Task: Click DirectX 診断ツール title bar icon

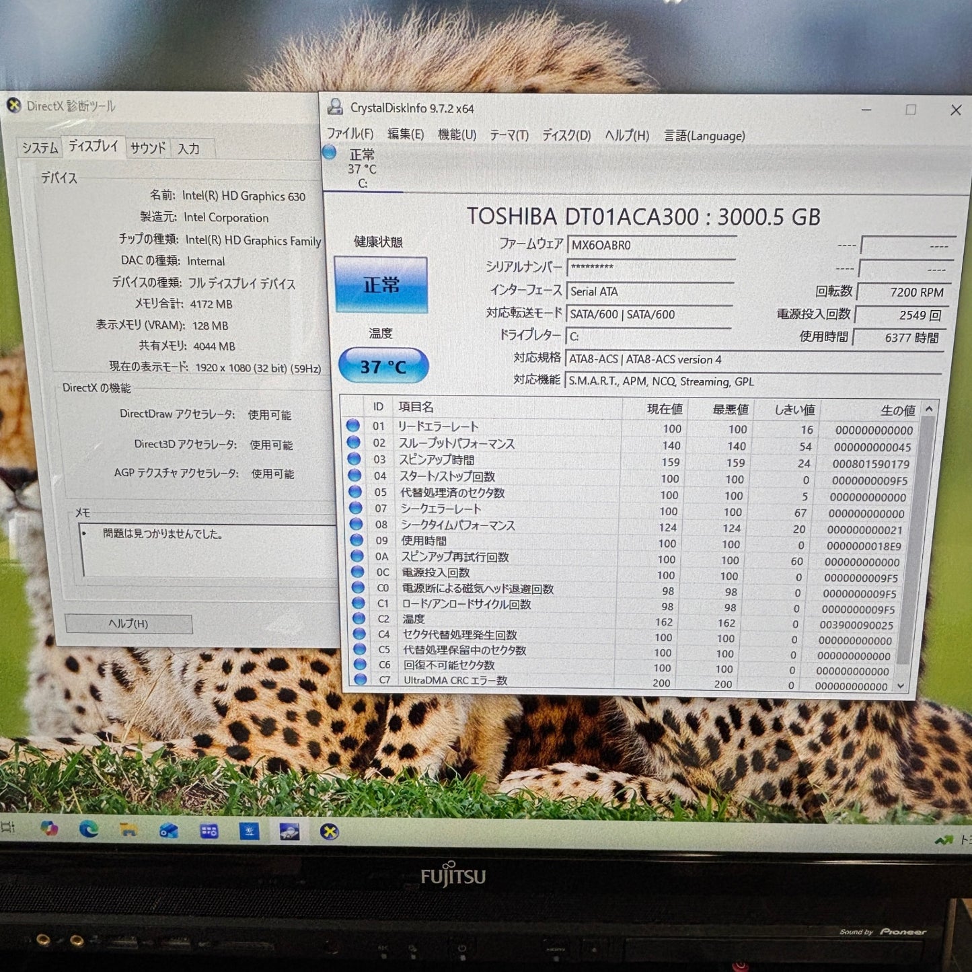Action: (13, 105)
